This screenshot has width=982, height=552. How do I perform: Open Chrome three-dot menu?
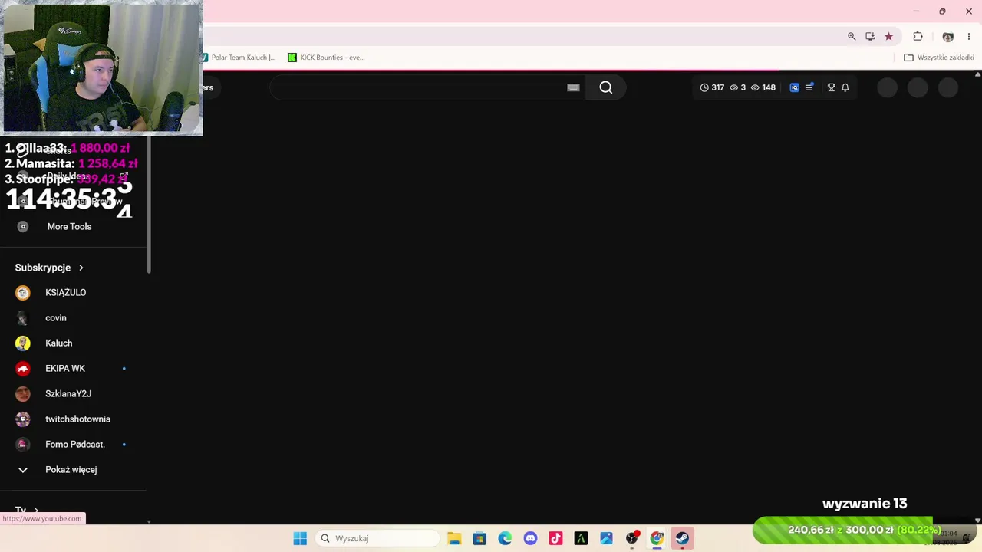pos(969,36)
